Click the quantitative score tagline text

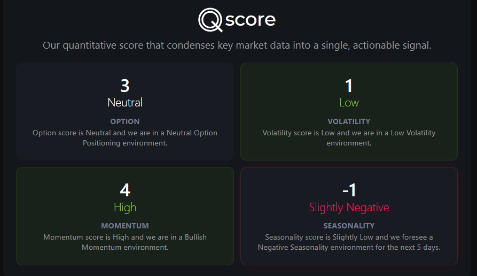(237, 45)
